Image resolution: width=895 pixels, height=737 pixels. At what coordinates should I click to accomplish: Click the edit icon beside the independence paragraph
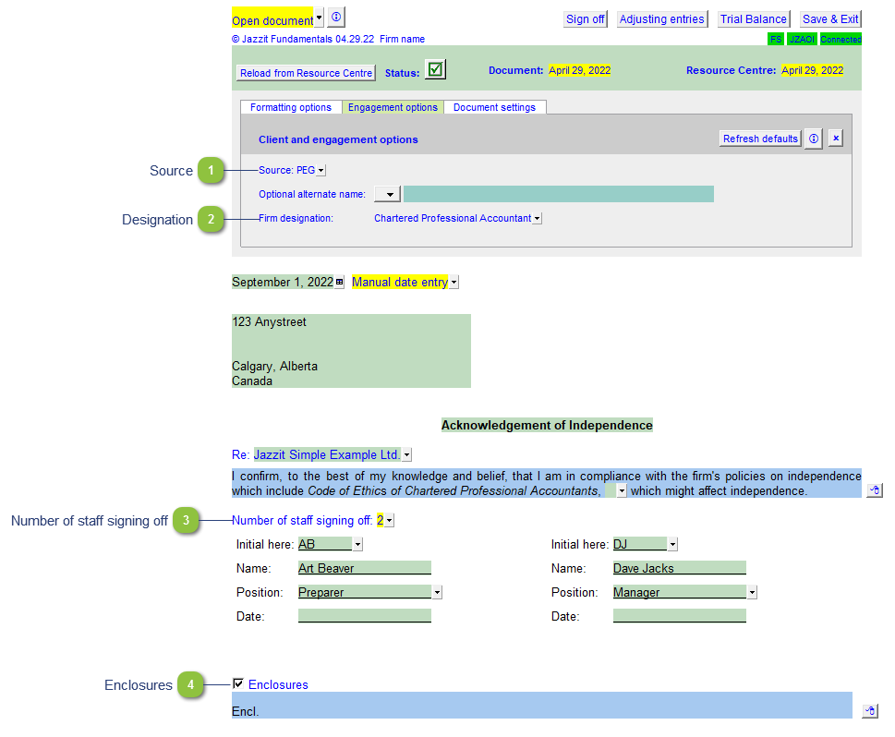(x=875, y=490)
